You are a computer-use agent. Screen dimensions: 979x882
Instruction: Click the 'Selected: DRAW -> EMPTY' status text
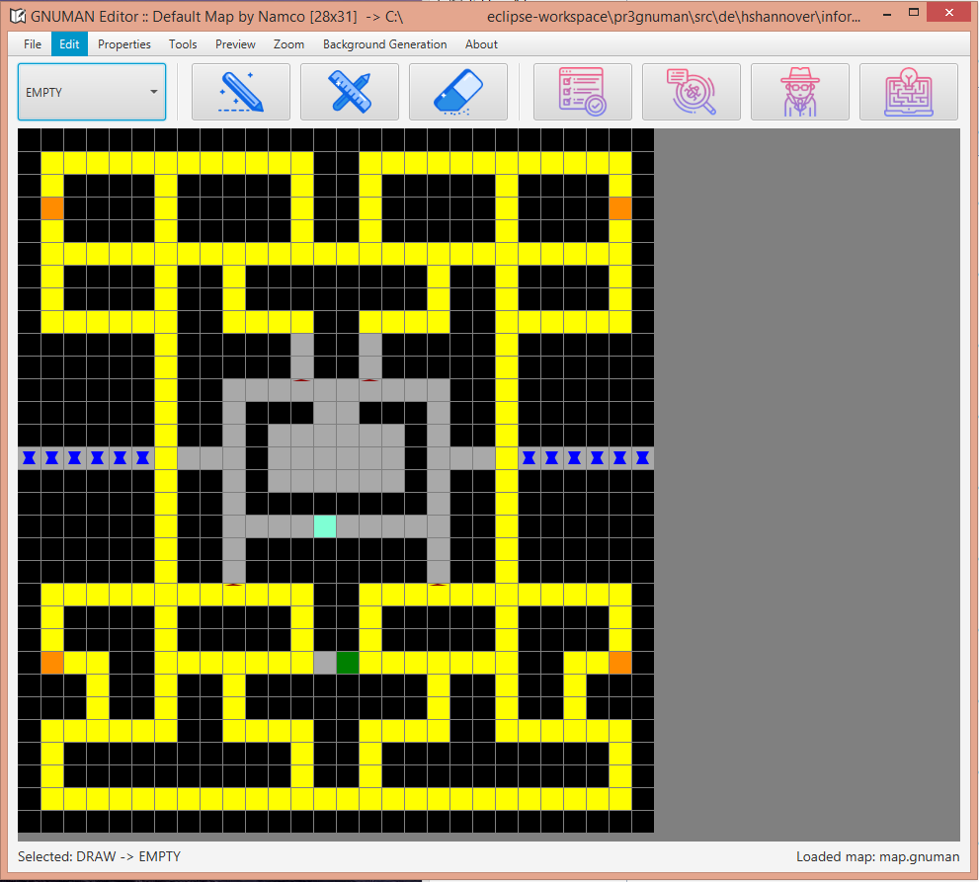coord(99,856)
